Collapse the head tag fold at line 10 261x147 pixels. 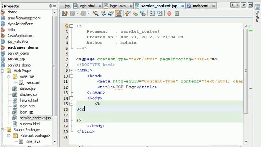pyautogui.click(x=71, y=76)
